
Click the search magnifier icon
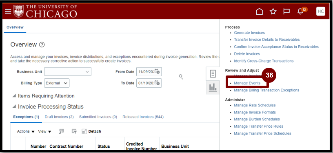[181, 77]
